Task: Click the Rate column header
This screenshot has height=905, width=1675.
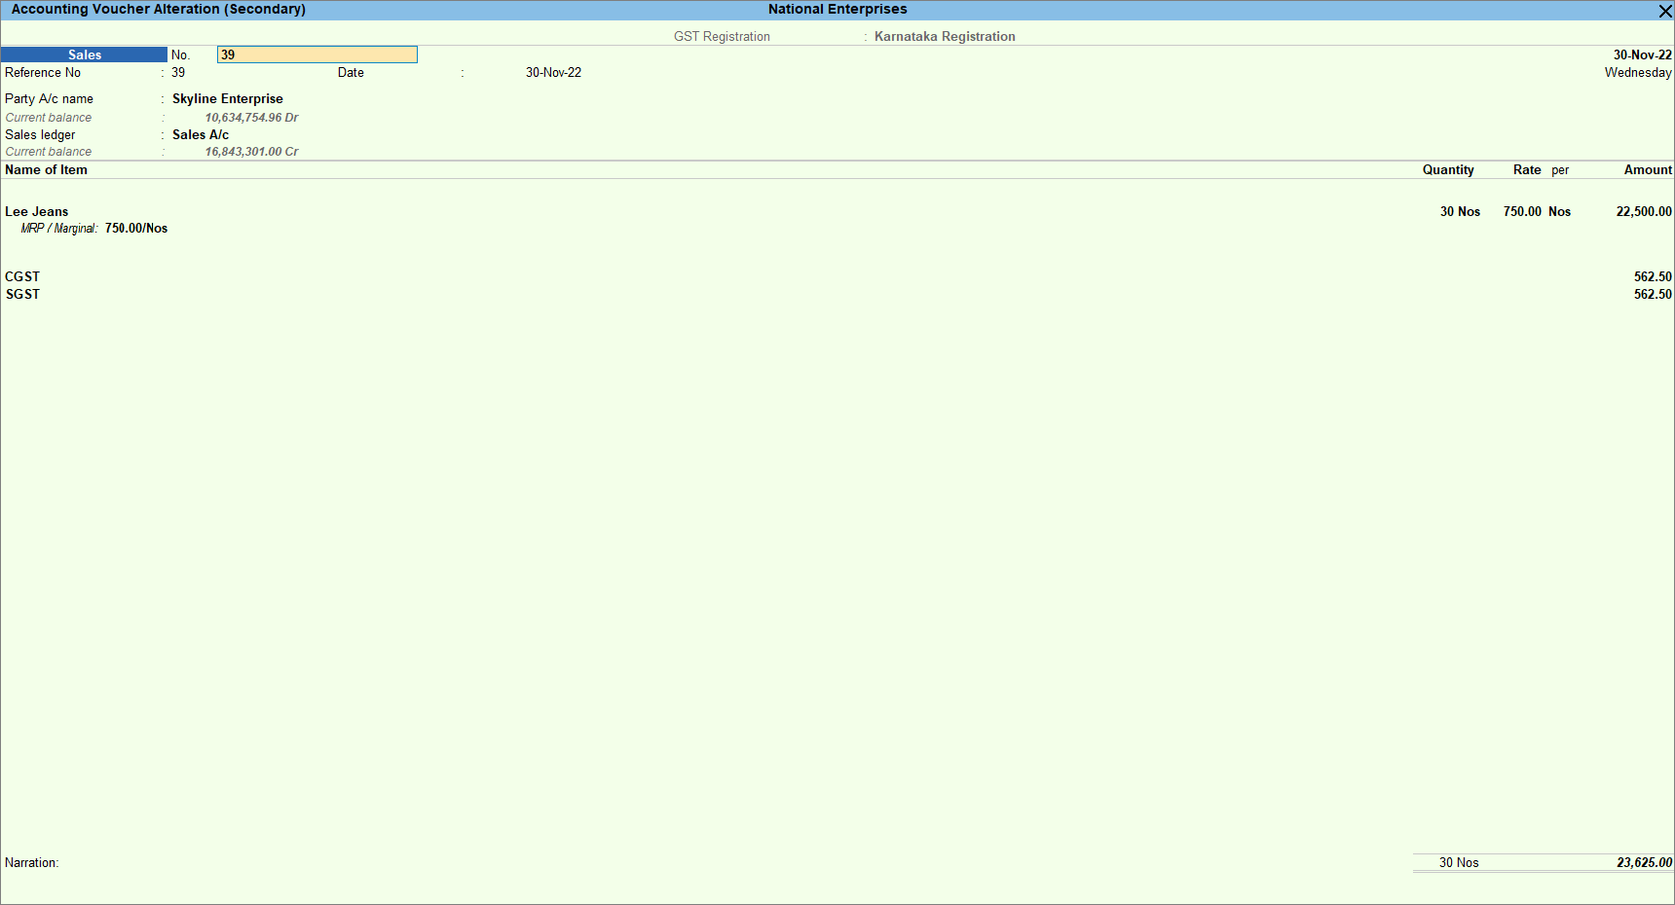Action: click(1527, 169)
